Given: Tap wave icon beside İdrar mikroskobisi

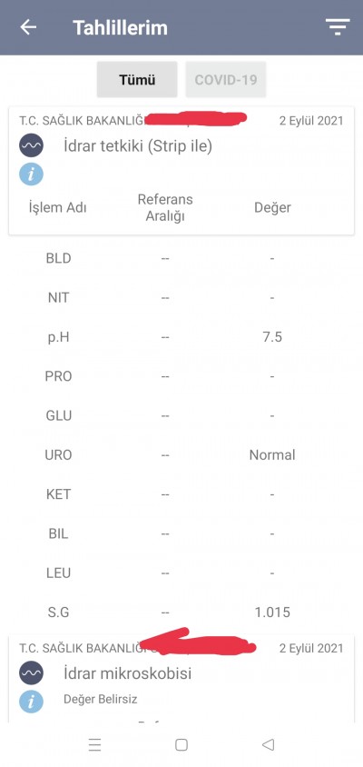Looking at the screenshot, I should 31,673.
